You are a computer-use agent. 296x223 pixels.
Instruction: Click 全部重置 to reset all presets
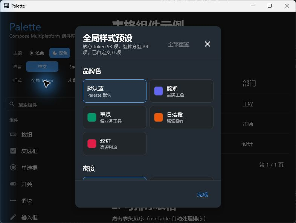pyautogui.click(x=179, y=44)
